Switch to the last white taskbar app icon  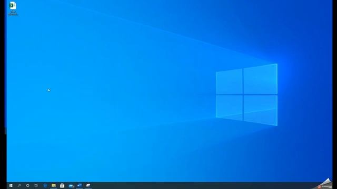point(88,185)
